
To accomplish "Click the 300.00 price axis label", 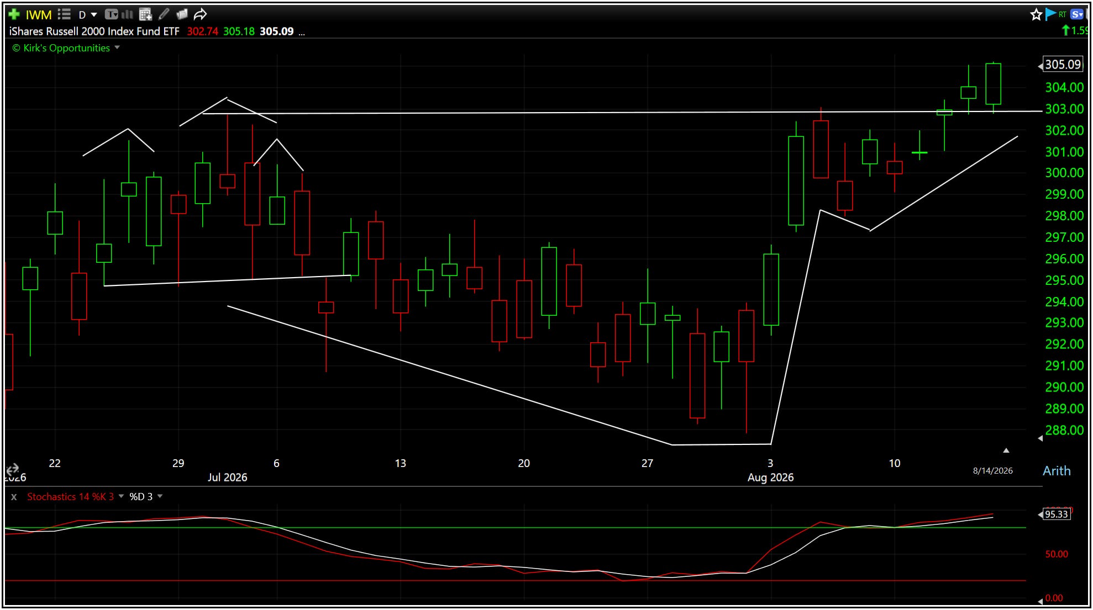I will 1064,173.
